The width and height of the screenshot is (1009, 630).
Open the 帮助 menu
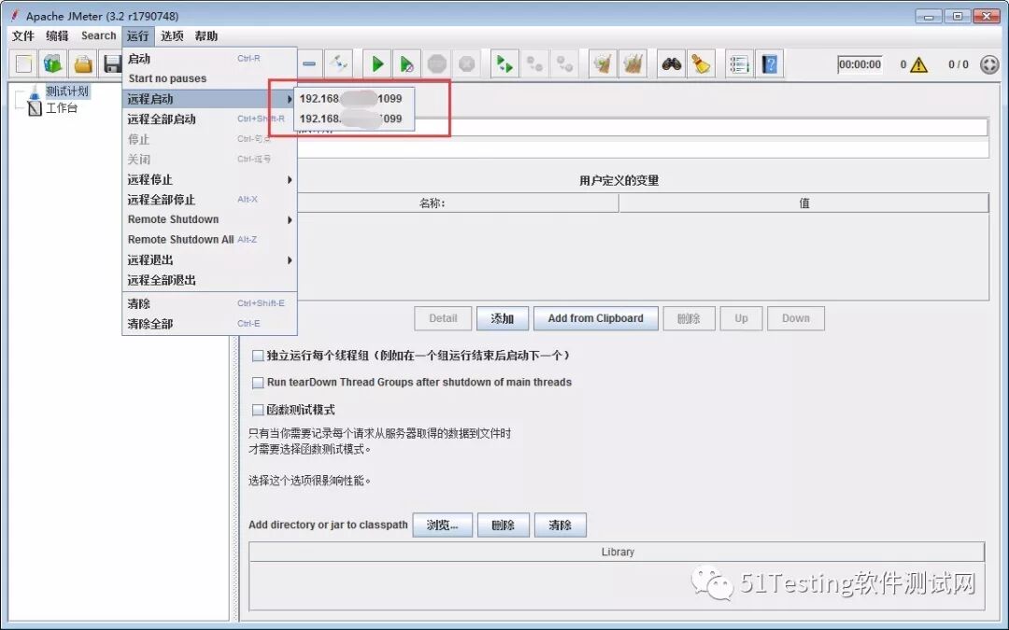pos(206,36)
